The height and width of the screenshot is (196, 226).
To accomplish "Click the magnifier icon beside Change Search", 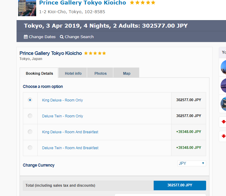I will coord(62,37).
